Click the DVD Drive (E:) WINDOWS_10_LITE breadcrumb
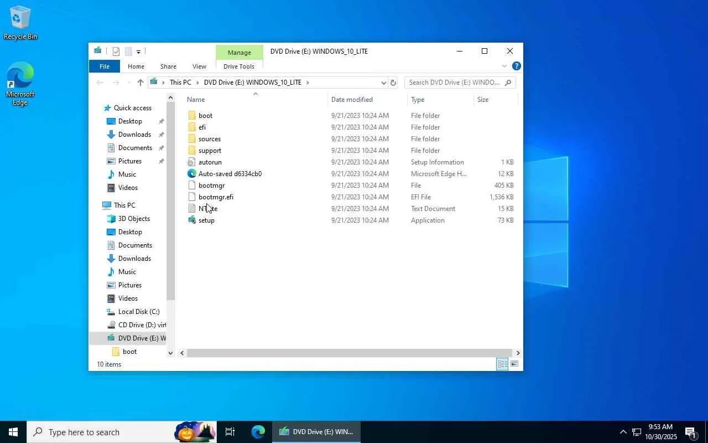 253,83
